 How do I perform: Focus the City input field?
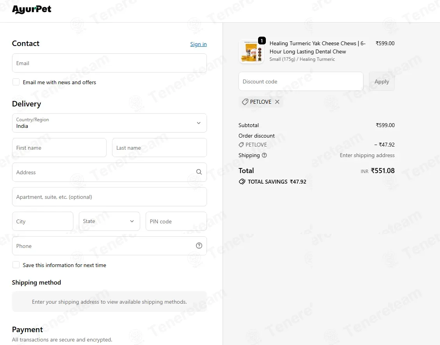point(43,221)
